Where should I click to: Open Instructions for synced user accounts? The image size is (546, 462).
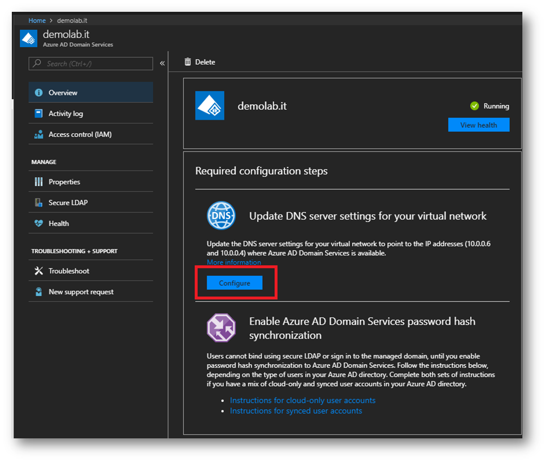(x=296, y=411)
